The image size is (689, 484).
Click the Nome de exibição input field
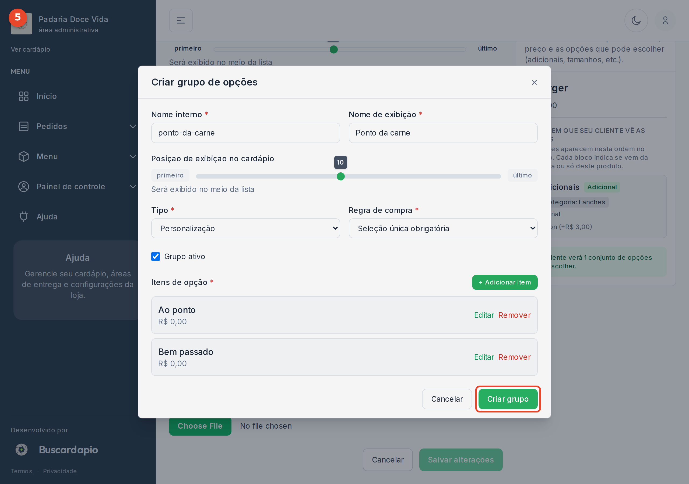click(443, 133)
